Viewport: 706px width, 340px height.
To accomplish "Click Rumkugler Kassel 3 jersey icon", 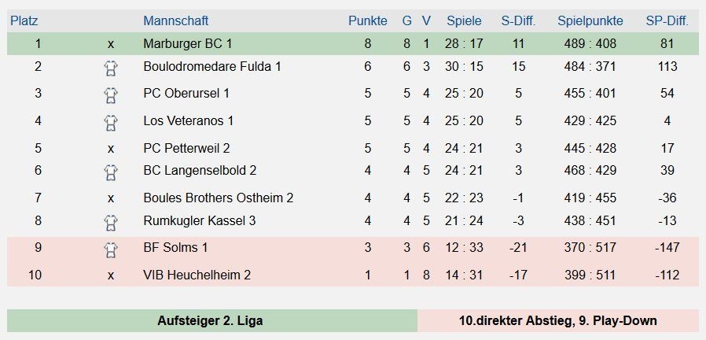I will [x=111, y=222].
